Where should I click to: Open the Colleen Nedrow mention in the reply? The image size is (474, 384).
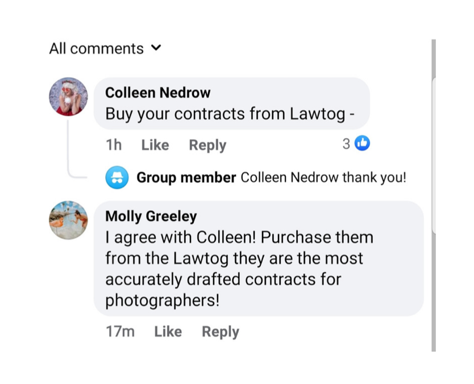coord(290,178)
